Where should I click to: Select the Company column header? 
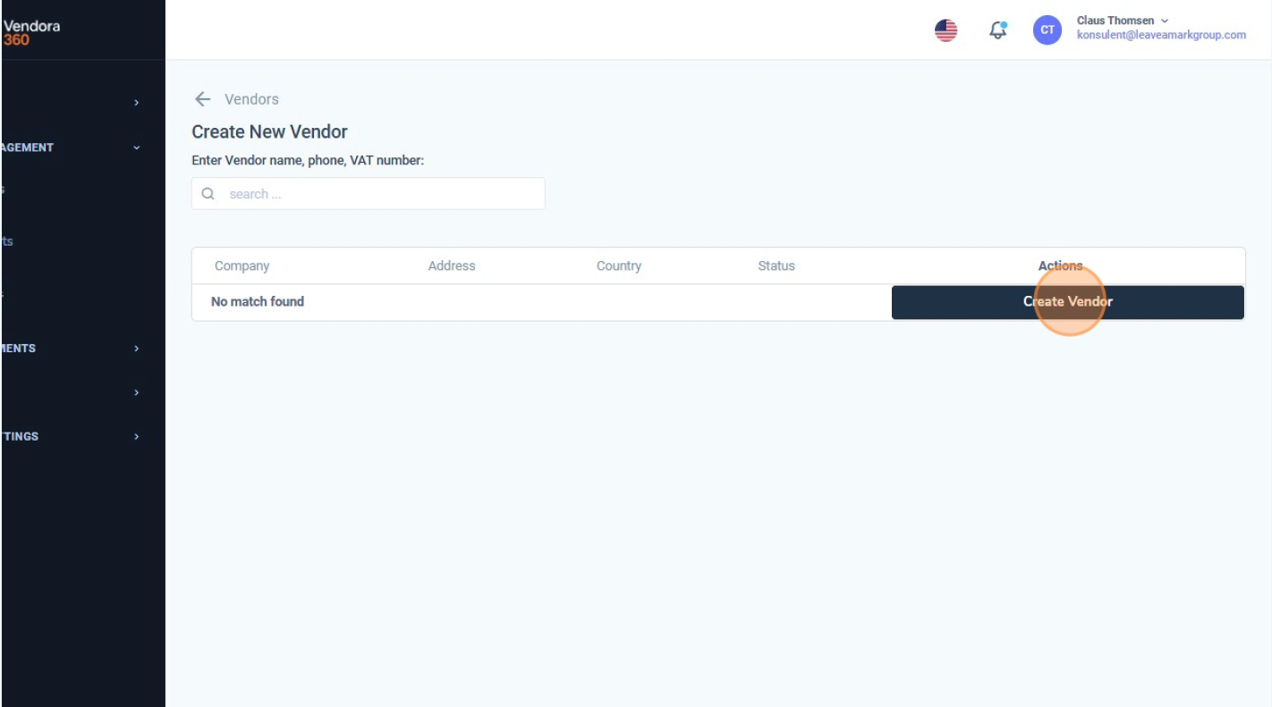[x=242, y=265]
